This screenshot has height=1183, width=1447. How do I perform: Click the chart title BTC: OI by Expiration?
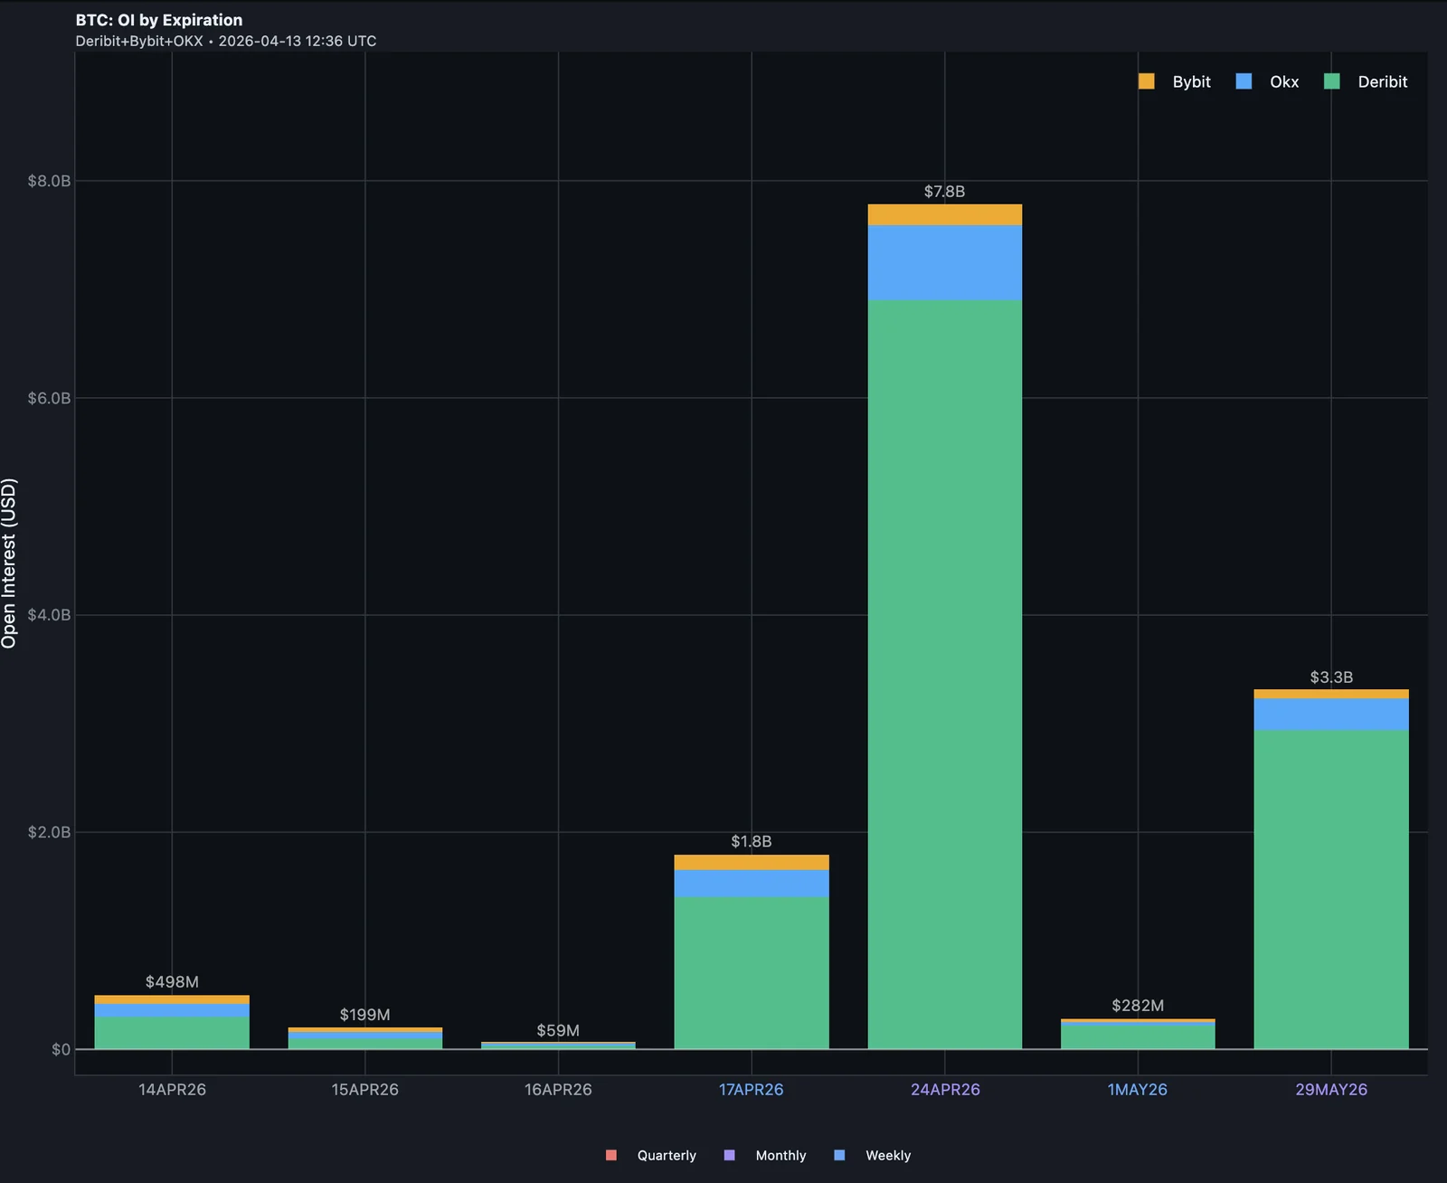157,19
